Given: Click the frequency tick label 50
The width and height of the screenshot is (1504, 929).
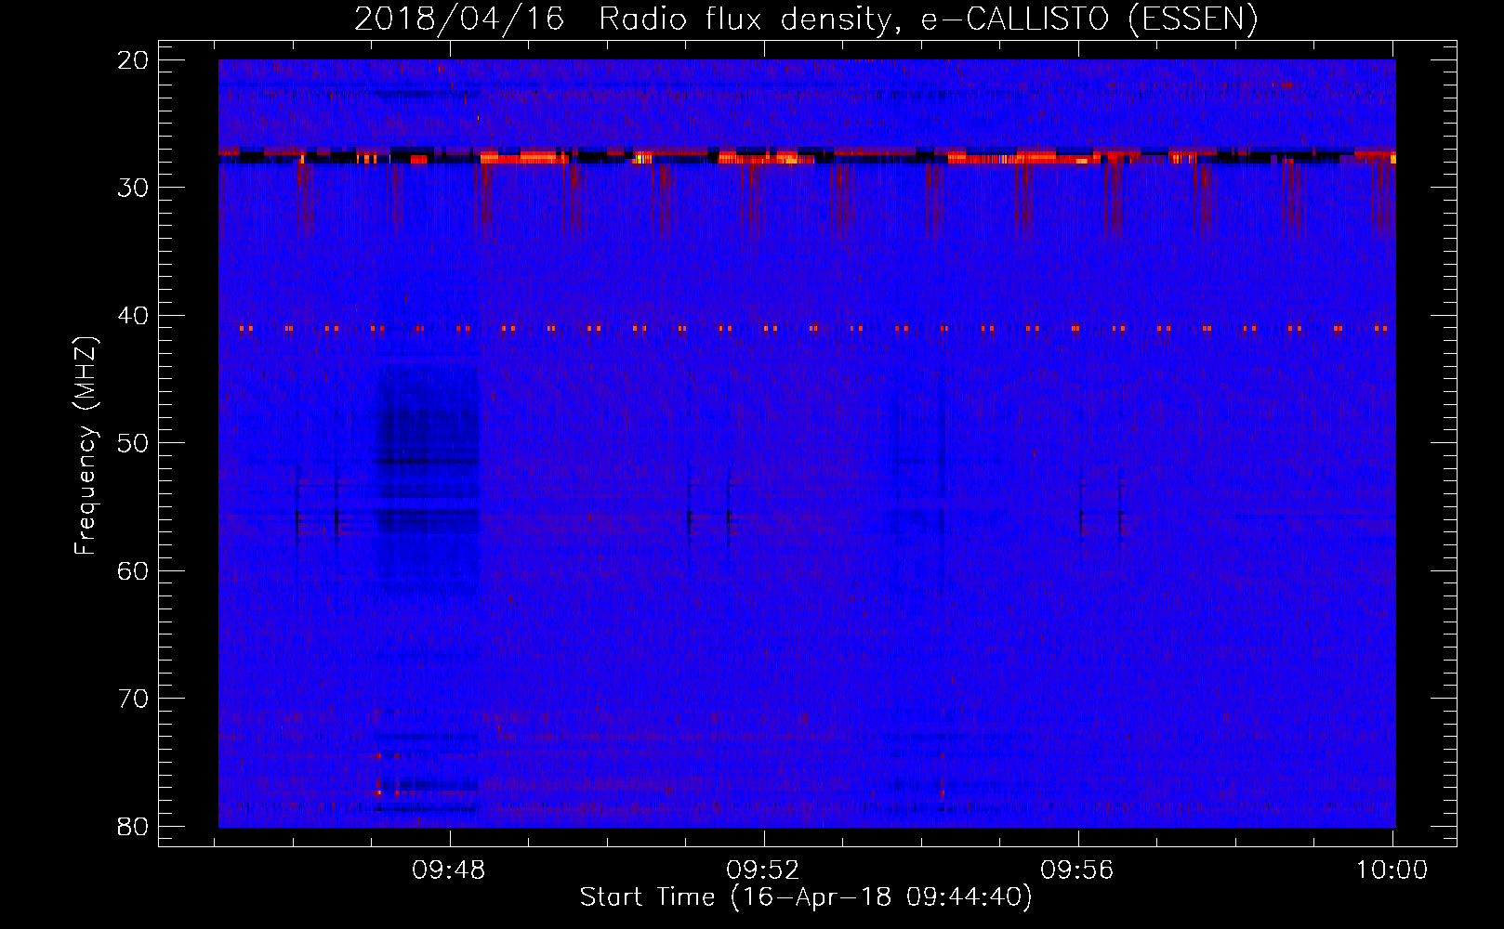Looking at the screenshot, I should [133, 443].
